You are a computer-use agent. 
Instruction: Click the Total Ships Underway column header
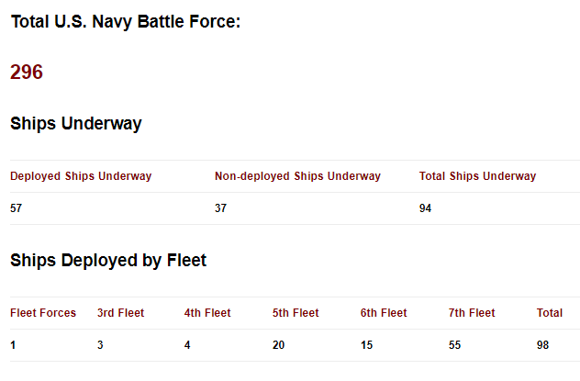[x=477, y=176]
